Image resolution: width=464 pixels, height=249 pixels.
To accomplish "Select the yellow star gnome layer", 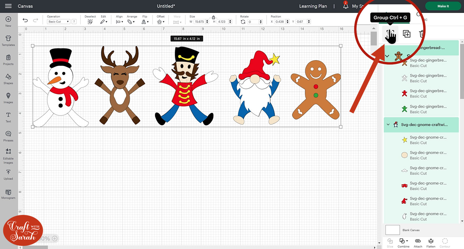I will click(421, 140).
